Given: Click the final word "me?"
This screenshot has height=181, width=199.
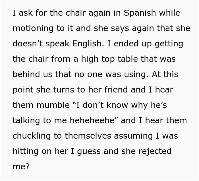Looking at the screenshot, I should pos(21,166).
